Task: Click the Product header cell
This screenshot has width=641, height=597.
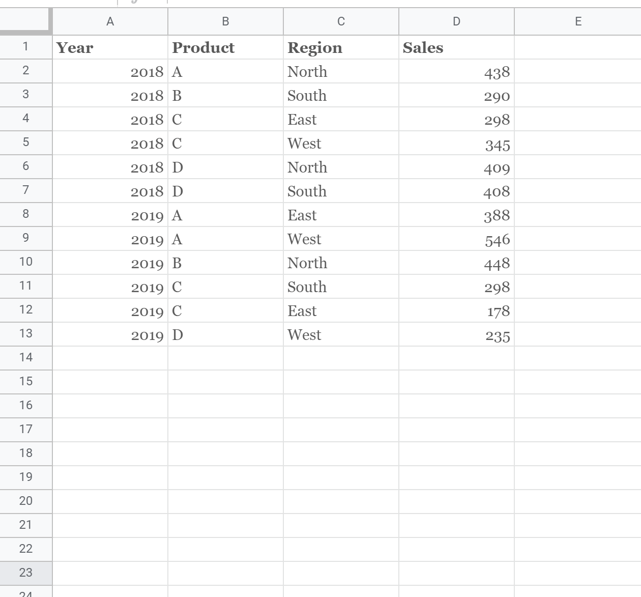Action: click(225, 47)
